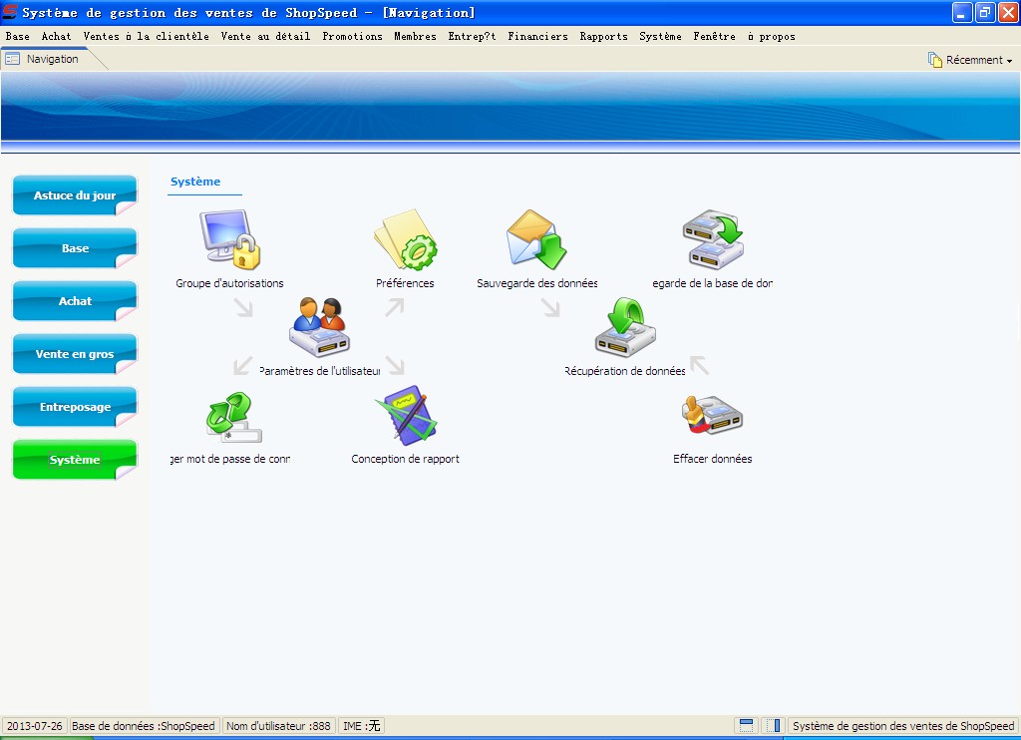Select the green Système sidebar button
1021x740 pixels.
pyautogui.click(x=75, y=460)
